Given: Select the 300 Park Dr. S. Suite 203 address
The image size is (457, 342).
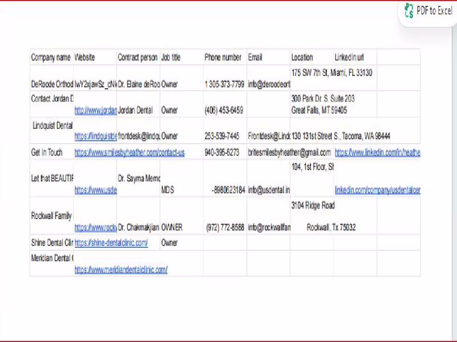Looking at the screenshot, I should point(323,99).
